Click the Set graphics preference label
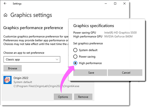This screenshot has height=107, width=147. [x=88, y=43]
